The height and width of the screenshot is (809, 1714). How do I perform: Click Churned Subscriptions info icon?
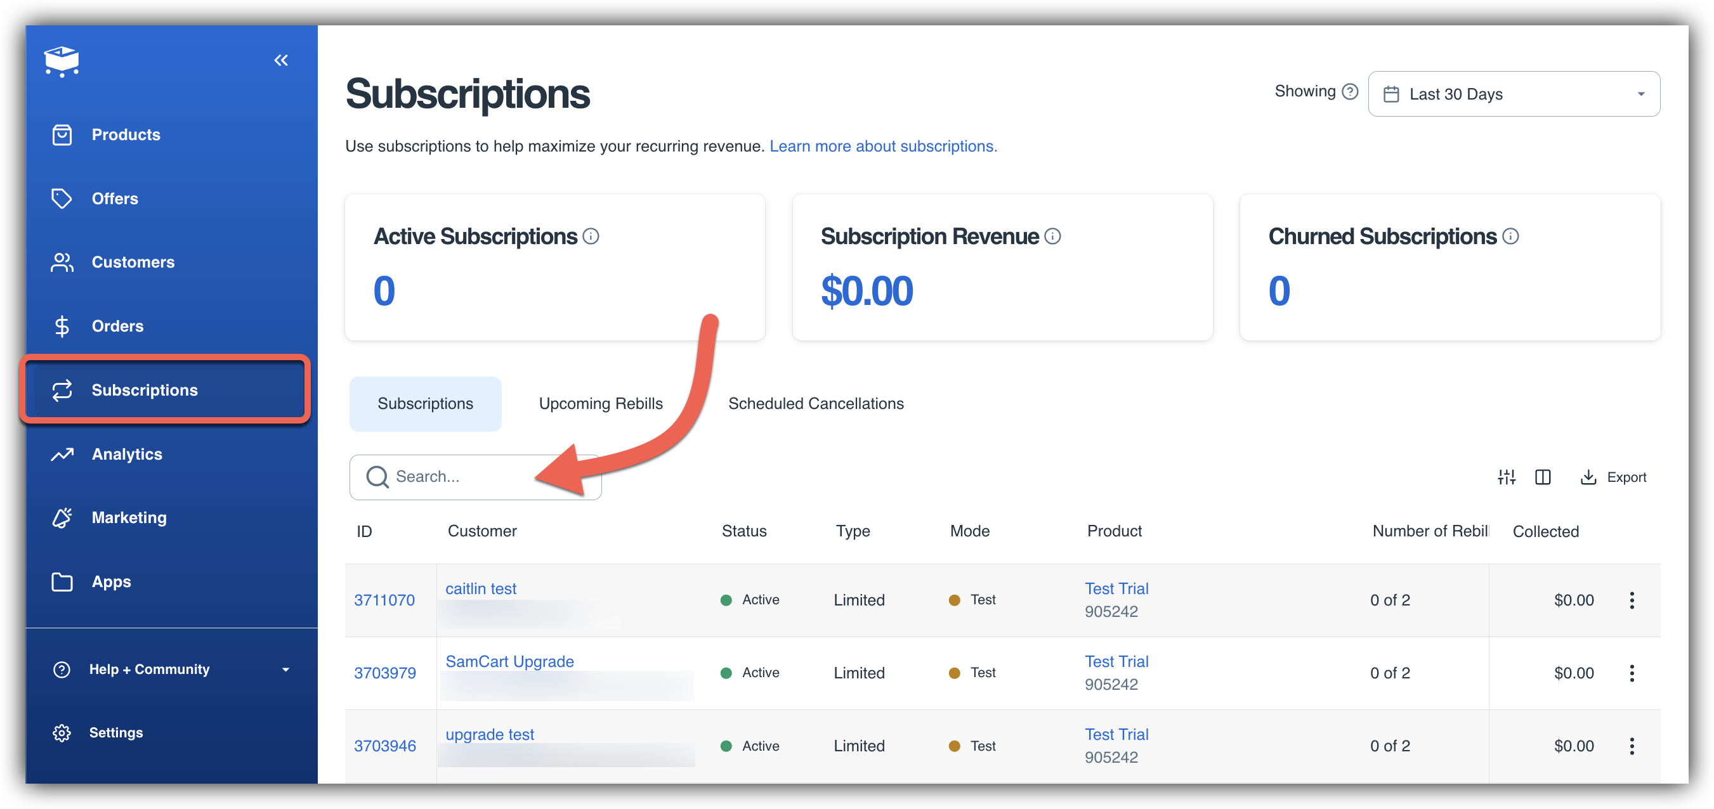1510,236
